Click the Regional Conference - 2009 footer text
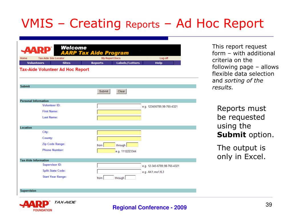The image size is (292, 219). [x=149, y=208]
